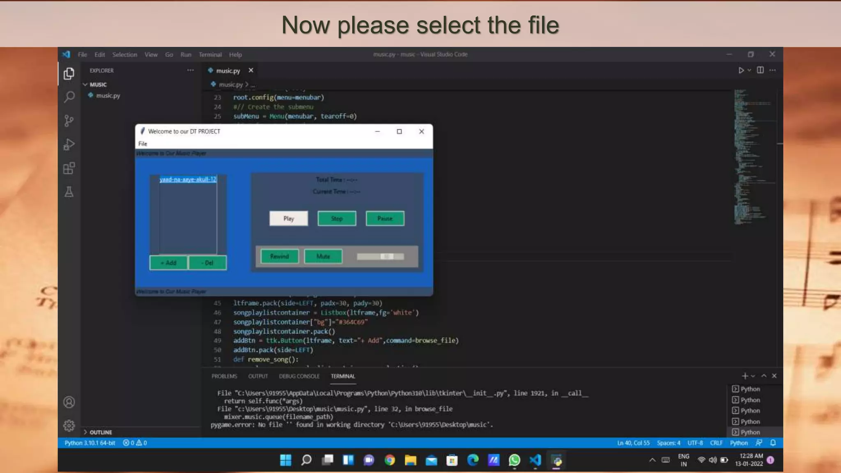841x473 pixels.
Task: Toggle Mute in the music player
Action: pos(323,257)
